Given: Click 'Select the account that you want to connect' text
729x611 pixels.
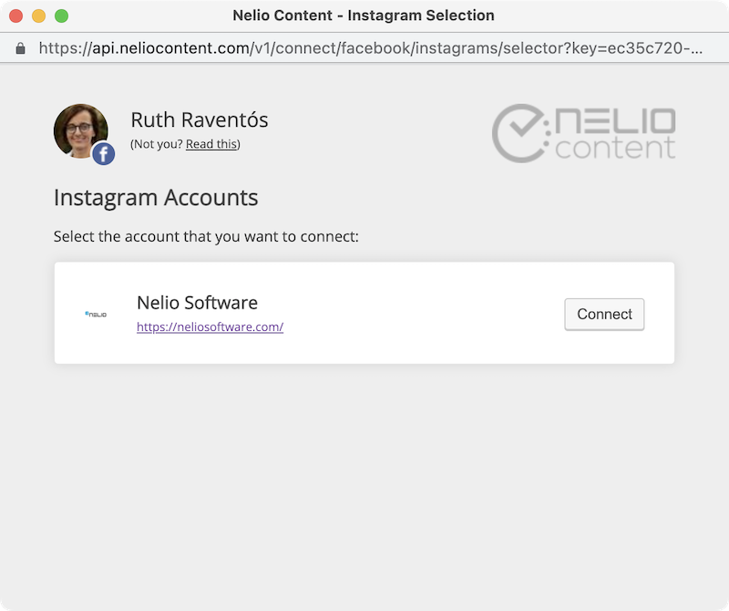Looking at the screenshot, I should point(206,236).
